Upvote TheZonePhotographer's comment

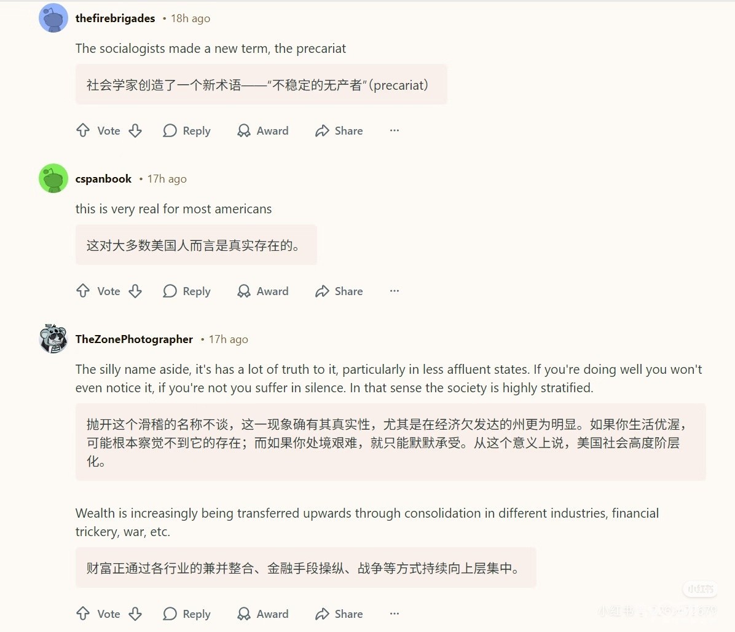pyautogui.click(x=83, y=614)
